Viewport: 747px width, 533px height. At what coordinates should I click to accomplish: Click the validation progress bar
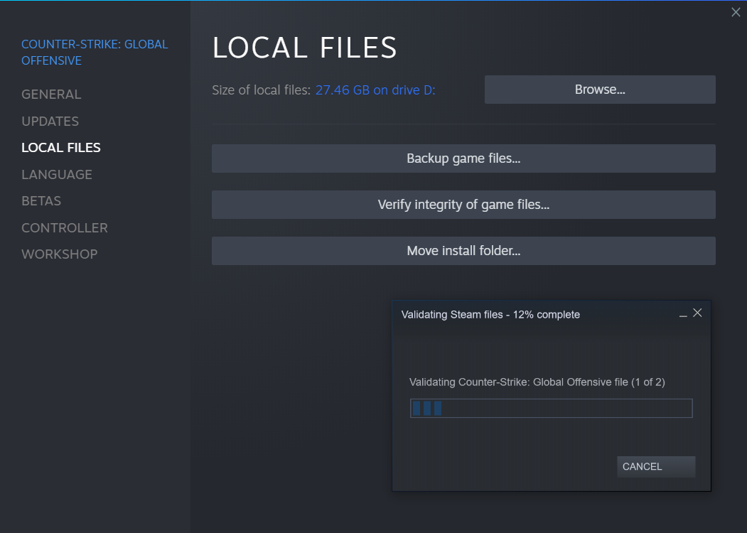tap(551, 408)
